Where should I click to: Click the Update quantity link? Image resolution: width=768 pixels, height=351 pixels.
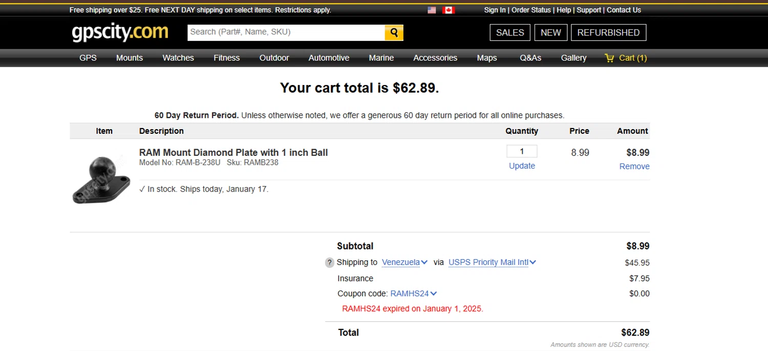[522, 166]
